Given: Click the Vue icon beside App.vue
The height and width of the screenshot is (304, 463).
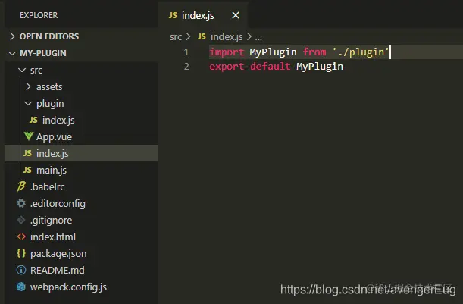Looking at the screenshot, I should coord(29,136).
